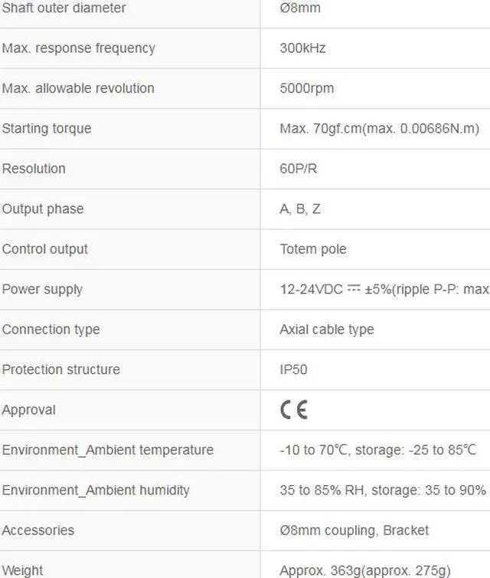
Task: Click the IP50 protection structure value
Action: pyautogui.click(x=293, y=369)
